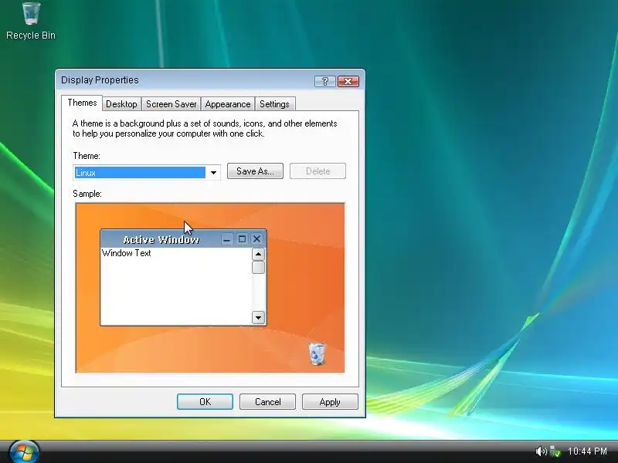618x463 pixels.
Task: Open the Screen Saver tab
Action: (171, 104)
